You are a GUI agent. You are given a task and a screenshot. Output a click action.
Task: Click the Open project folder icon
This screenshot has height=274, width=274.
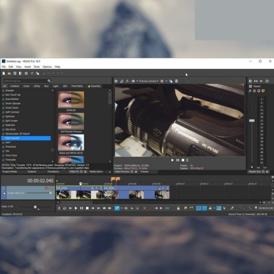pos(9,73)
